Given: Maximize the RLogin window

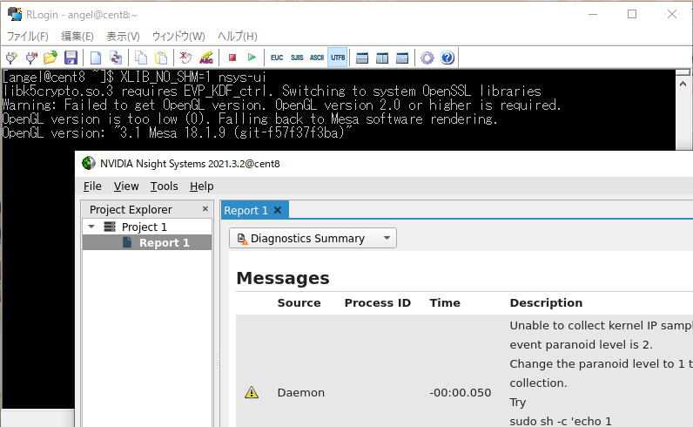Looking at the screenshot, I should [632, 14].
